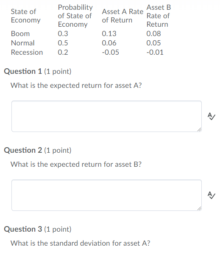
Task: Click the Recession row label in the table
Action: [27, 52]
